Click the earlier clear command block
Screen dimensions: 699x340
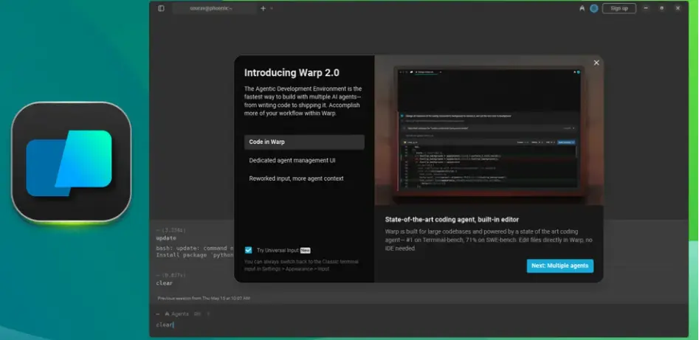tap(165, 283)
